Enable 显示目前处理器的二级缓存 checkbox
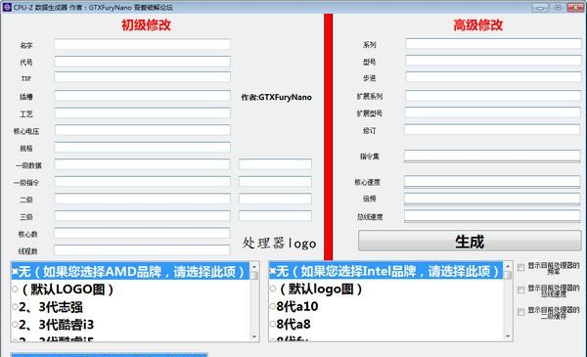The height and width of the screenshot is (357, 587). click(520, 312)
